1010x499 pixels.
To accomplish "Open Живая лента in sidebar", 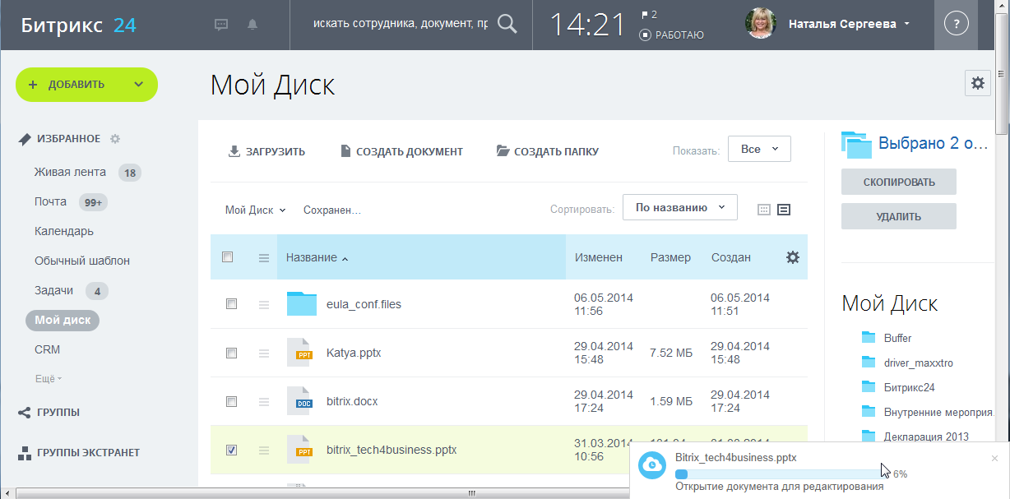I will click(x=70, y=172).
